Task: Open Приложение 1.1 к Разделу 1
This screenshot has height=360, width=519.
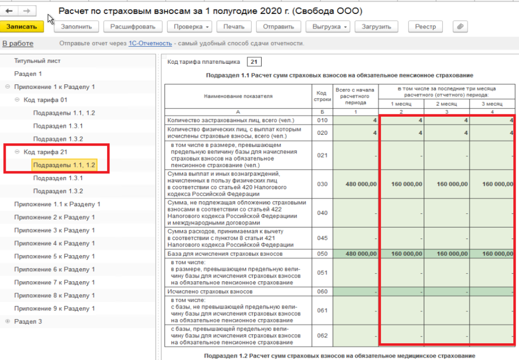Action: coord(57,204)
